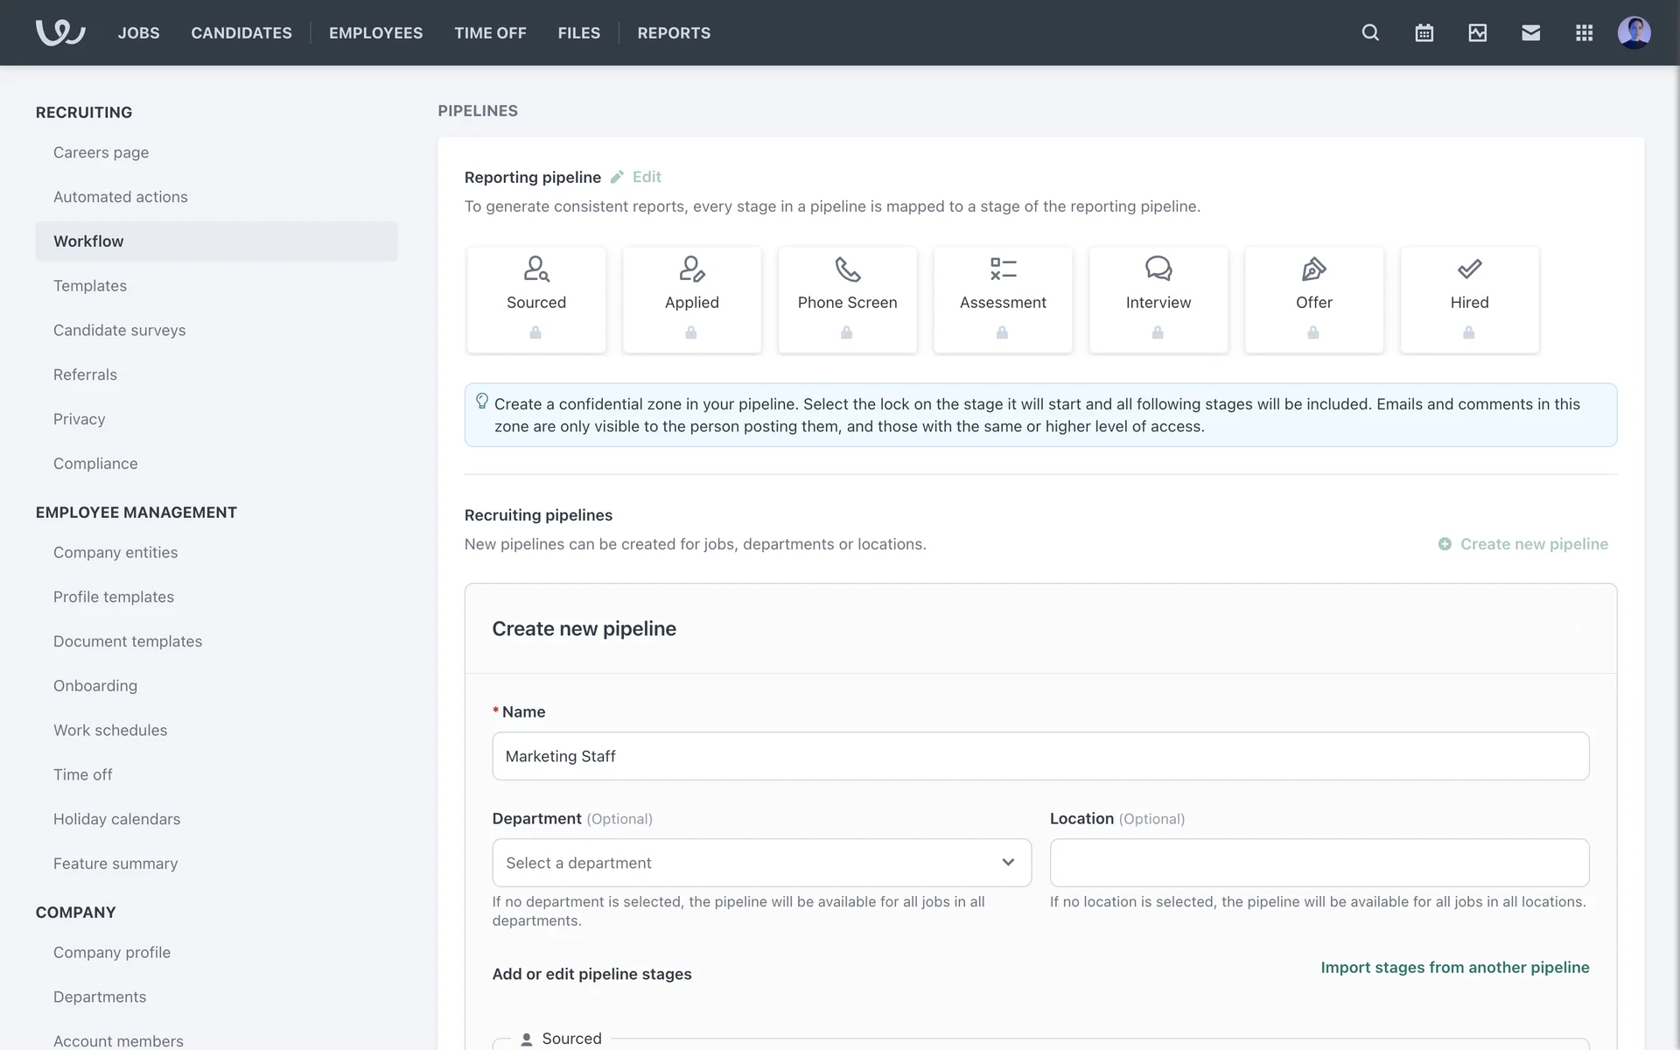Open the mail inbox icon
Image resolution: width=1680 pixels, height=1050 pixels.
tap(1530, 32)
